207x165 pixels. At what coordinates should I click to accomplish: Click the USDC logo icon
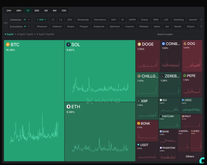183,100
